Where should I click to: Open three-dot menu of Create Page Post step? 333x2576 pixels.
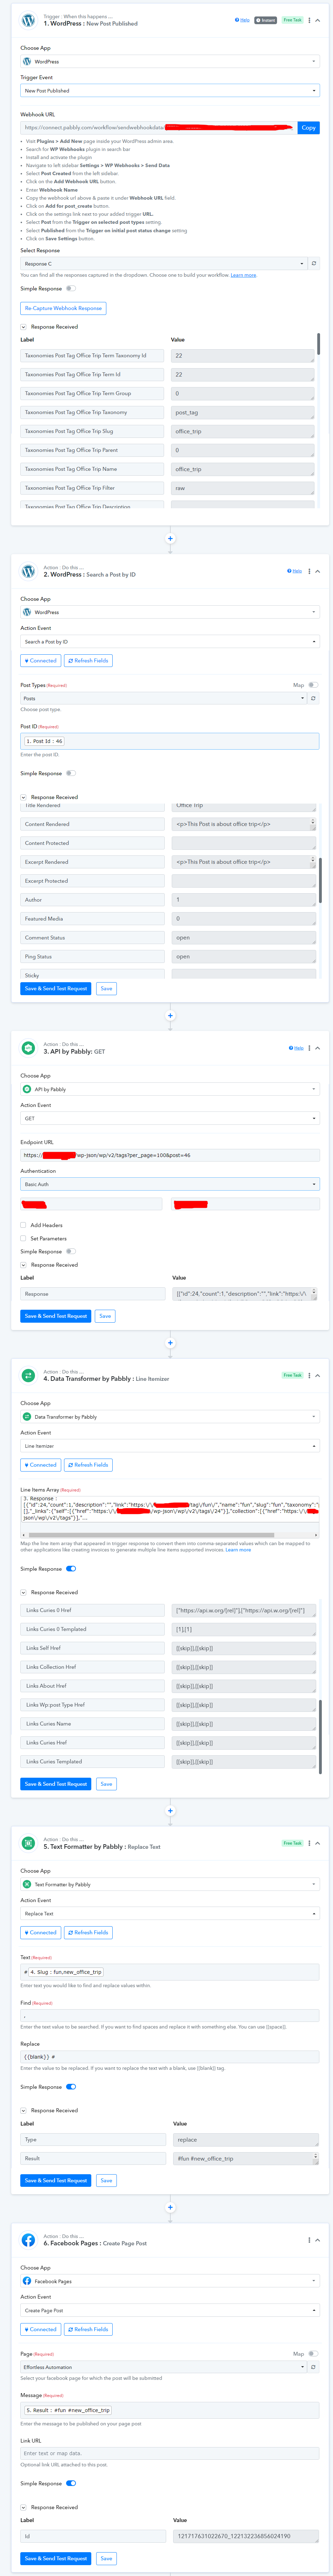(309, 2240)
